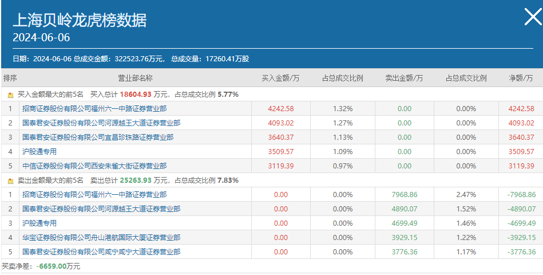Open 国泰君安河源越王大道 link in buy list
Viewport: 543px width, 275px height.
pyautogui.click(x=101, y=123)
